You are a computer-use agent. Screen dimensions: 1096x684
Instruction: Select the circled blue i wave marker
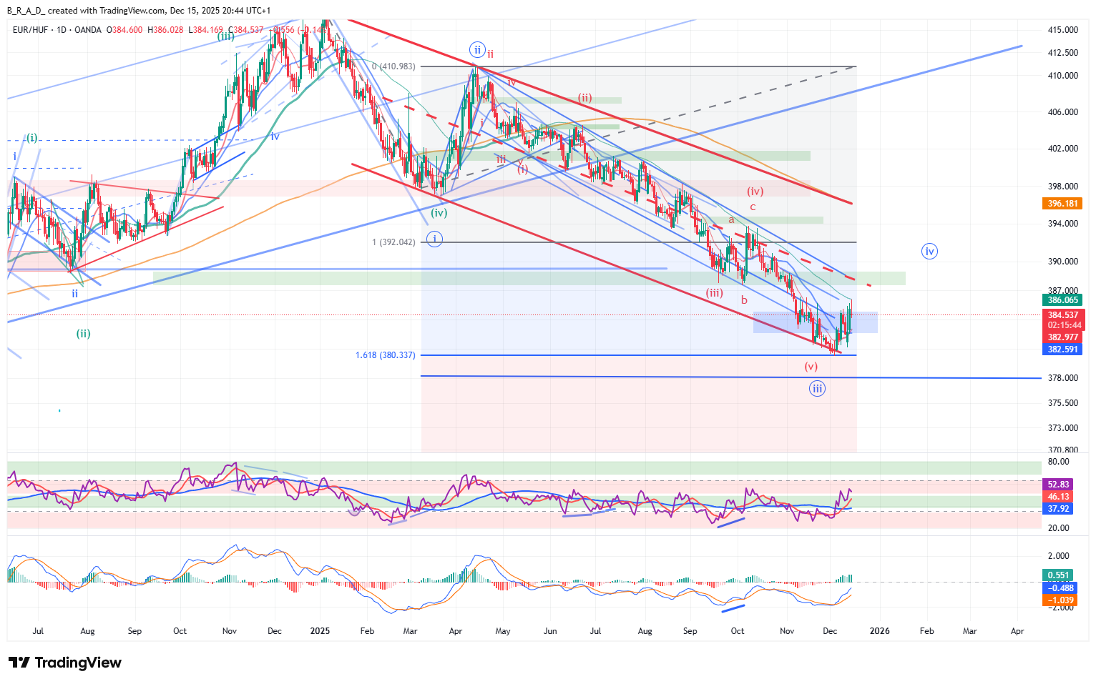coord(434,239)
